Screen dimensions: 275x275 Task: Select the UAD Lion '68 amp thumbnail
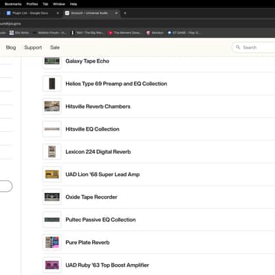tap(52, 175)
